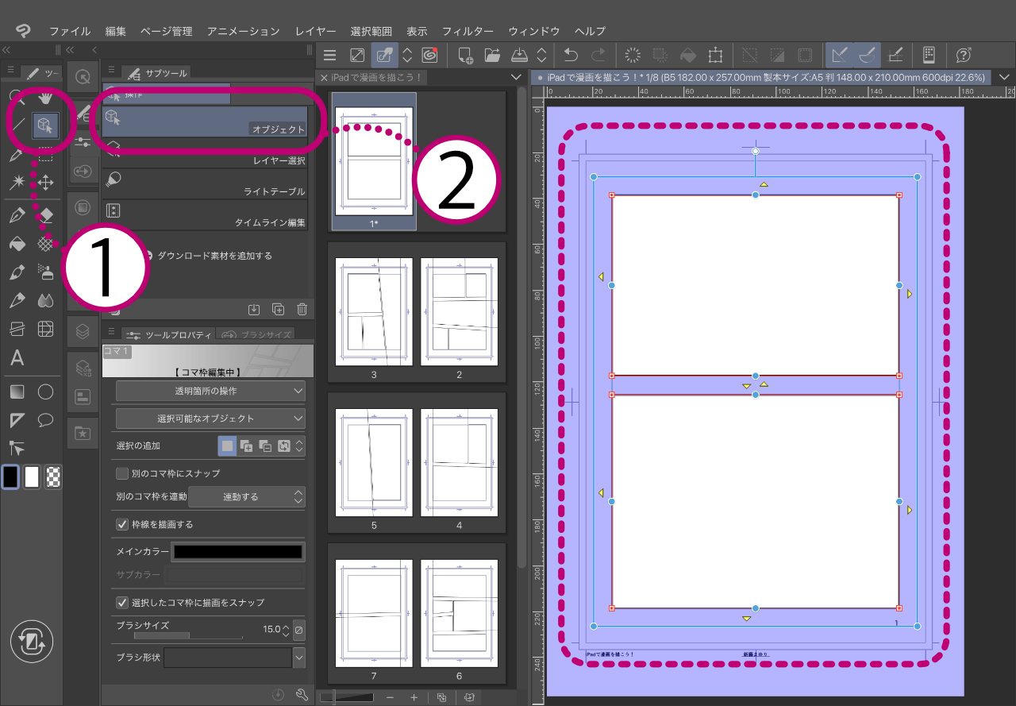
Task: Open the 透明箇所の操作 dropdown
Action: coord(210,391)
